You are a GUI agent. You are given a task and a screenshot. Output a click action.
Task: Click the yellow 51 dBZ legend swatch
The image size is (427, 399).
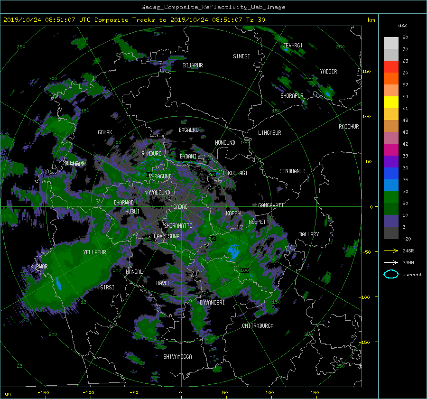[x=391, y=102]
